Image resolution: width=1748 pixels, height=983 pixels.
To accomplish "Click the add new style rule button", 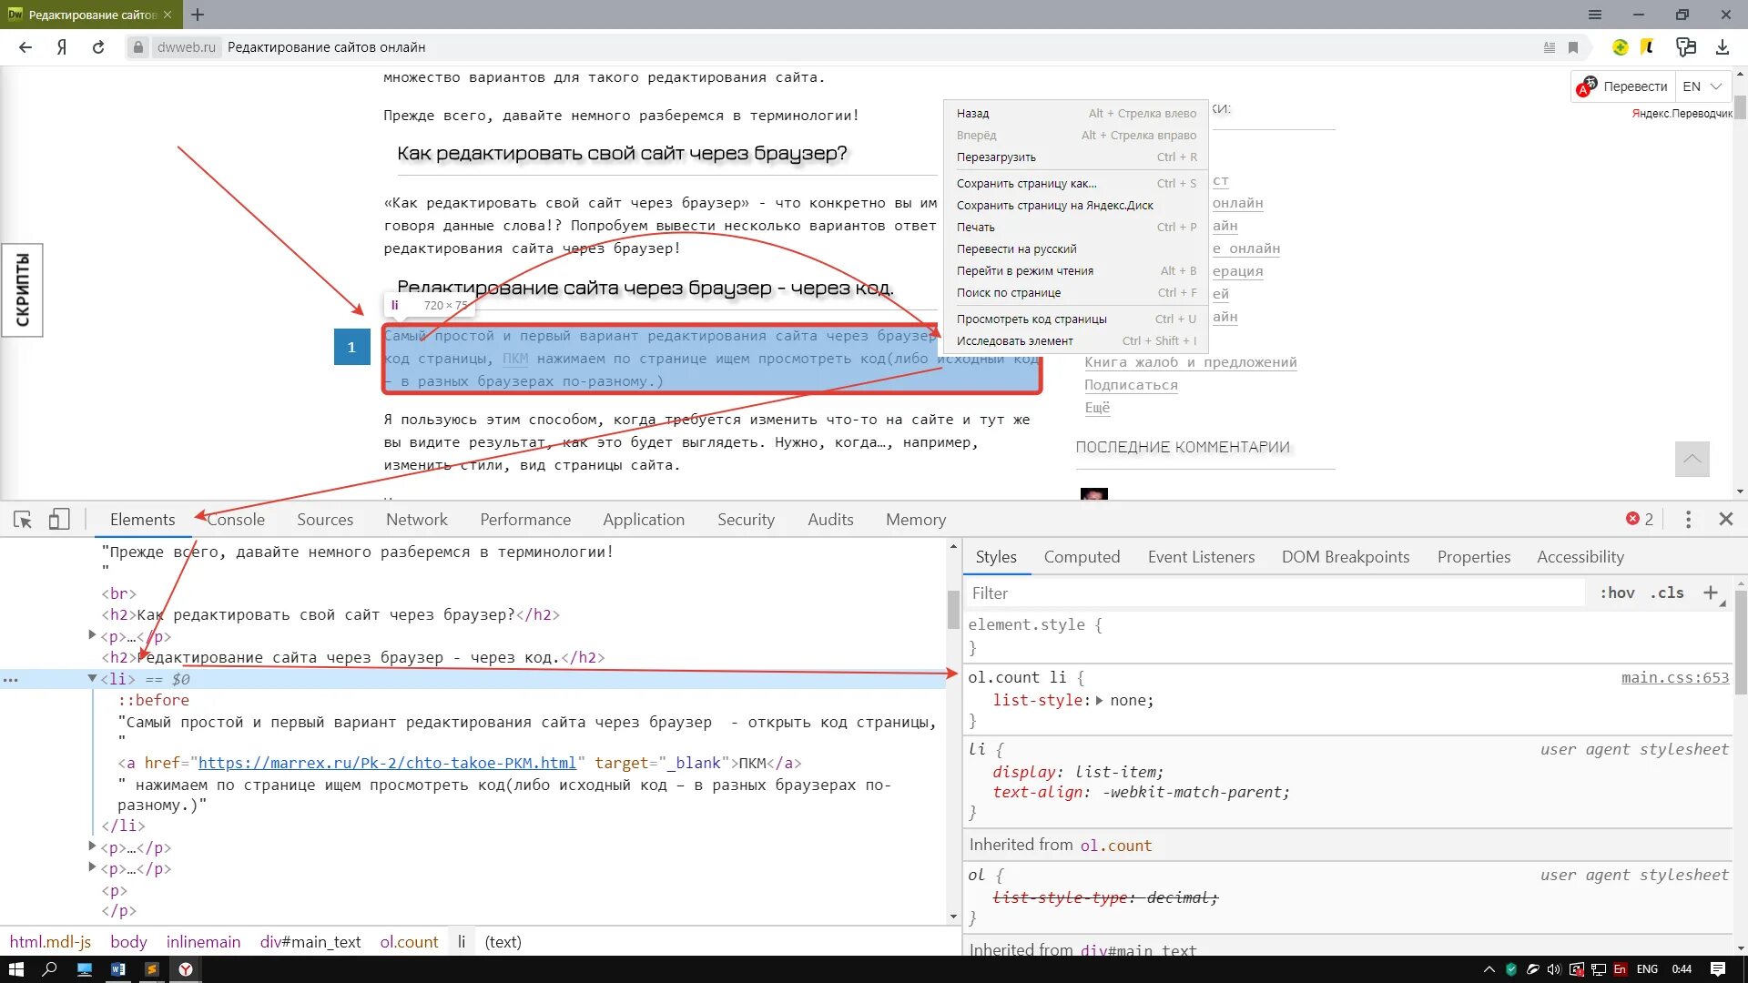I will pos(1710,593).
